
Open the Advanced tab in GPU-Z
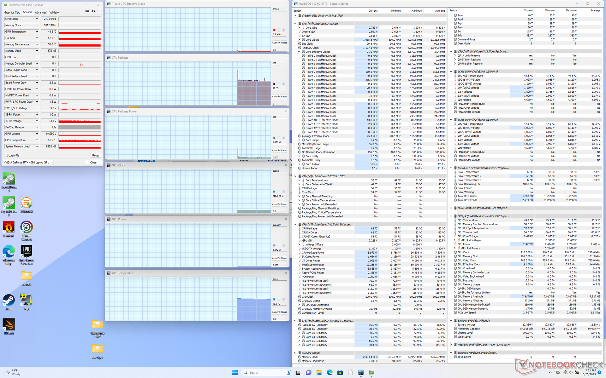[41, 13]
